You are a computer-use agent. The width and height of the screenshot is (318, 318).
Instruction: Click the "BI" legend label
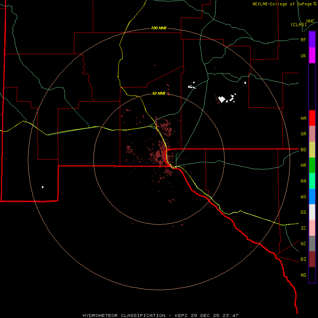point(303,259)
